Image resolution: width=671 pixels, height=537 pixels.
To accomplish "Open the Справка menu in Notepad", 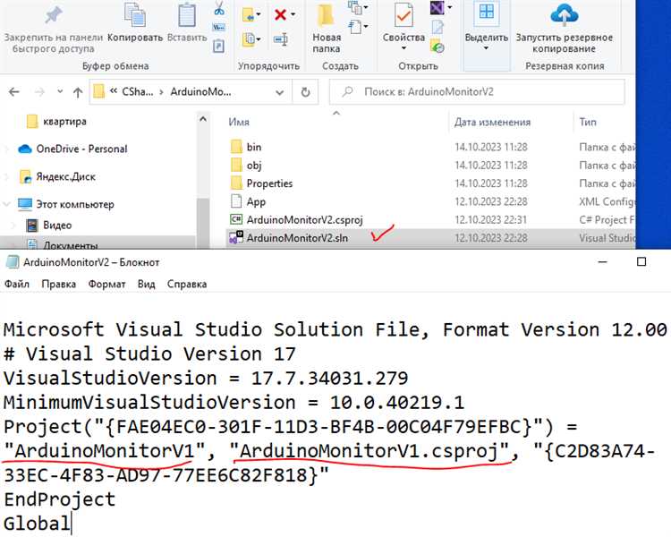I will coord(187,284).
